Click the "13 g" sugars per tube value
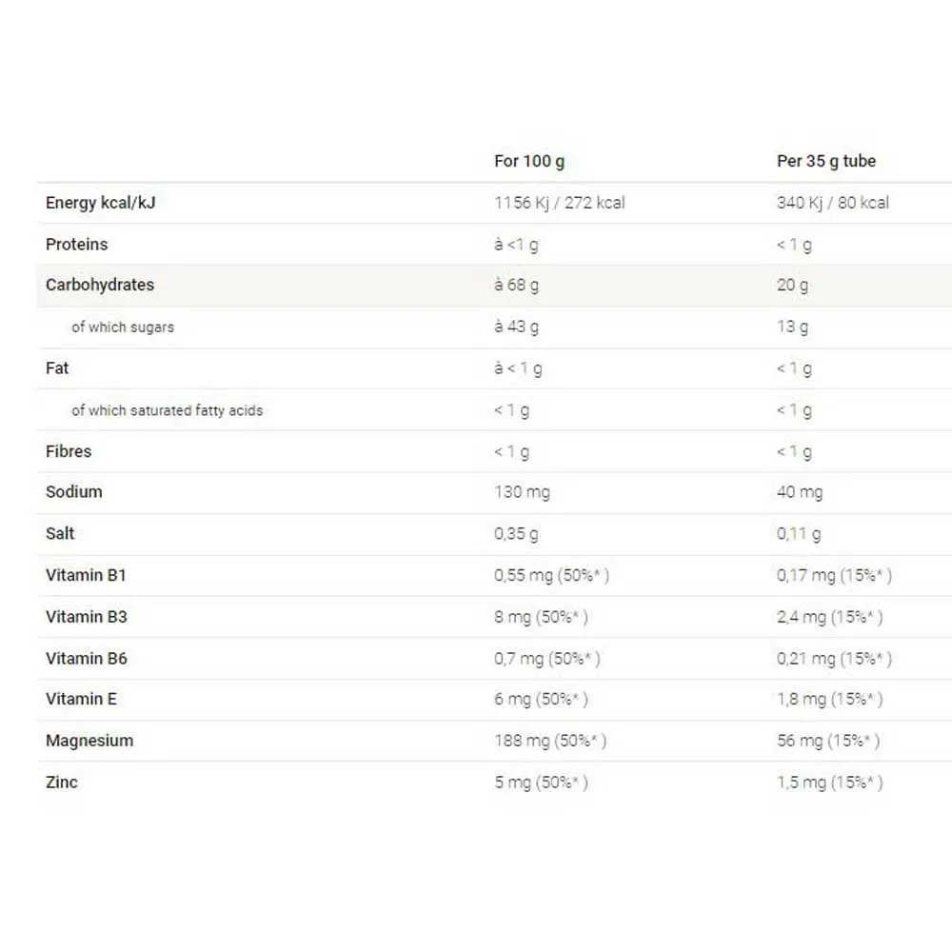 792,327
